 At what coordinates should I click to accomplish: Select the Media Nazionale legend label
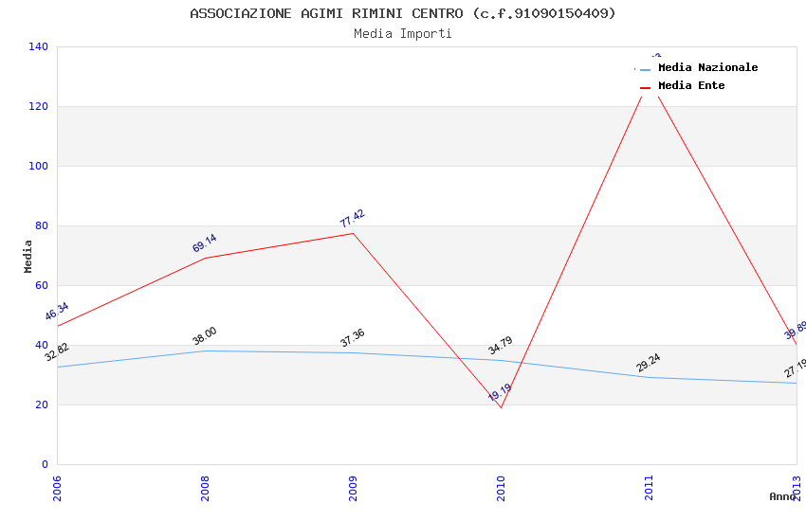point(707,68)
